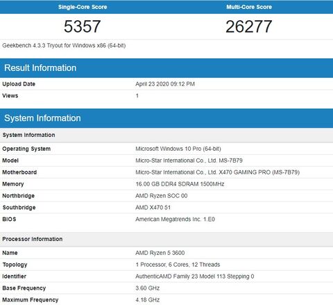
Task: Select the Model value ending with MS-7B79
Action: (x=189, y=160)
